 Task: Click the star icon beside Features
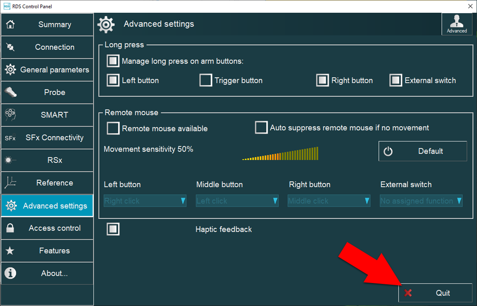click(10, 251)
